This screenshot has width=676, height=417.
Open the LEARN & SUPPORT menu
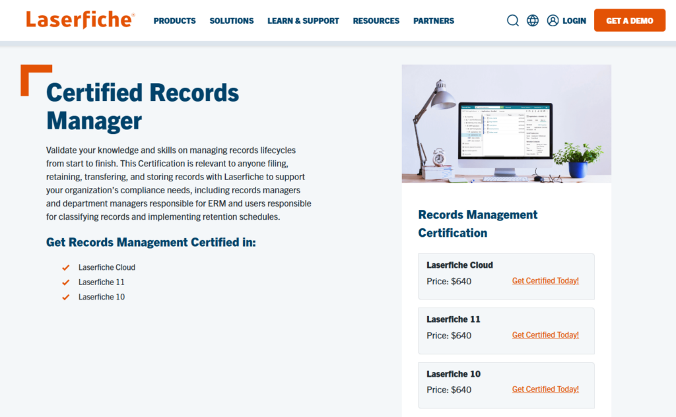point(303,20)
